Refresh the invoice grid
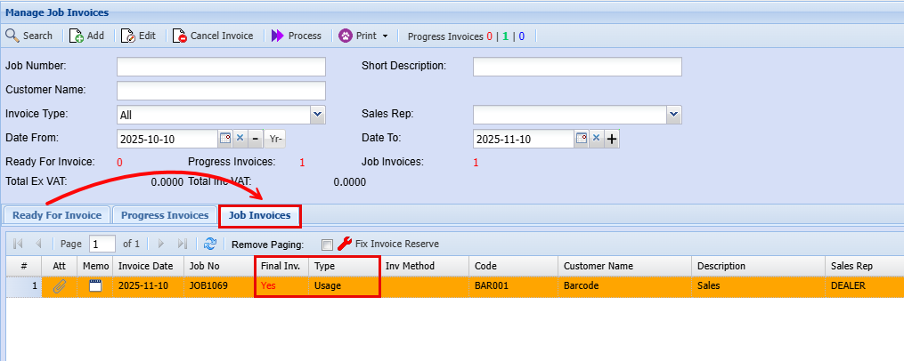This screenshot has height=361, width=904. click(210, 244)
